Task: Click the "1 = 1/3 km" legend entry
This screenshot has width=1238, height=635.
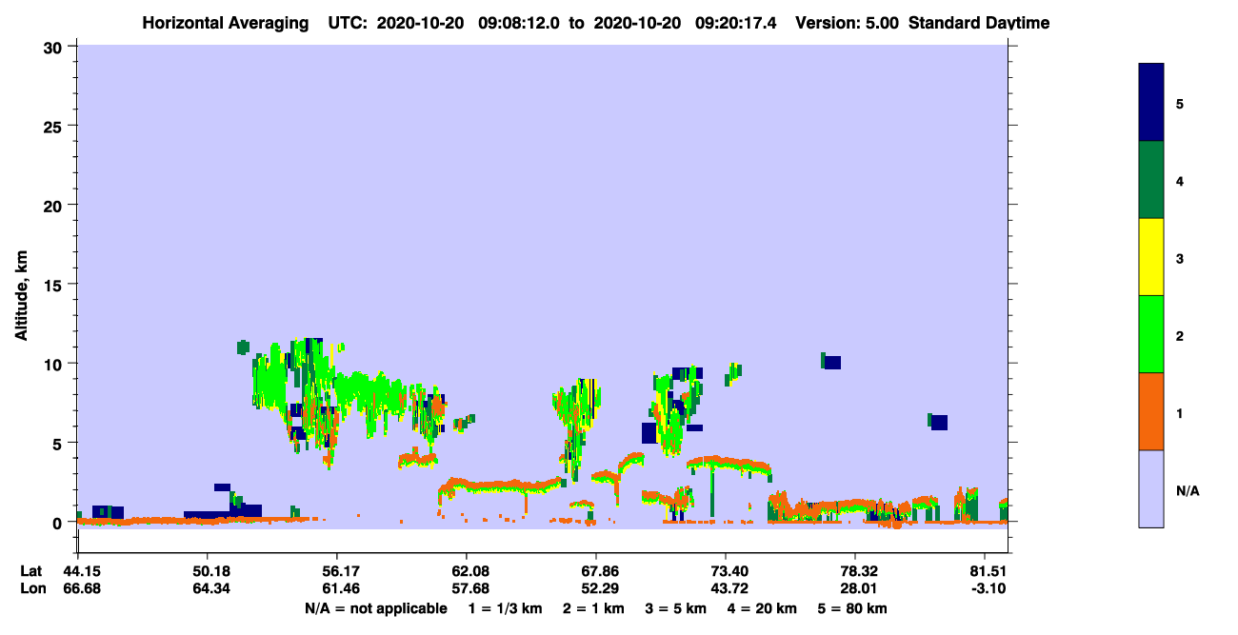Action: (x=506, y=608)
